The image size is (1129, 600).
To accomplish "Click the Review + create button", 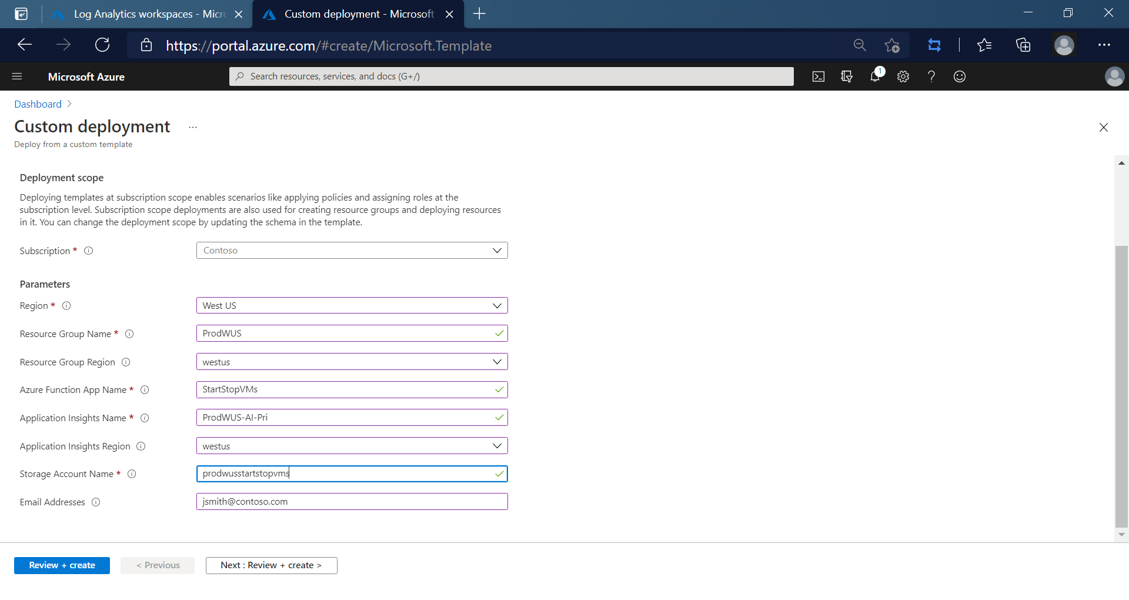I will (62, 565).
